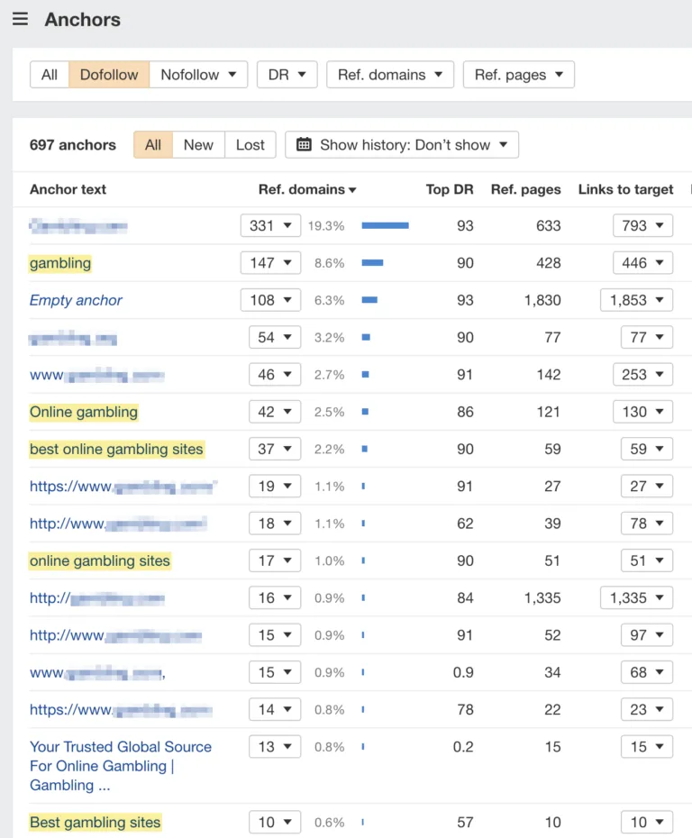Open the 59 links to target dropdown
This screenshot has height=838, width=692.
point(647,449)
